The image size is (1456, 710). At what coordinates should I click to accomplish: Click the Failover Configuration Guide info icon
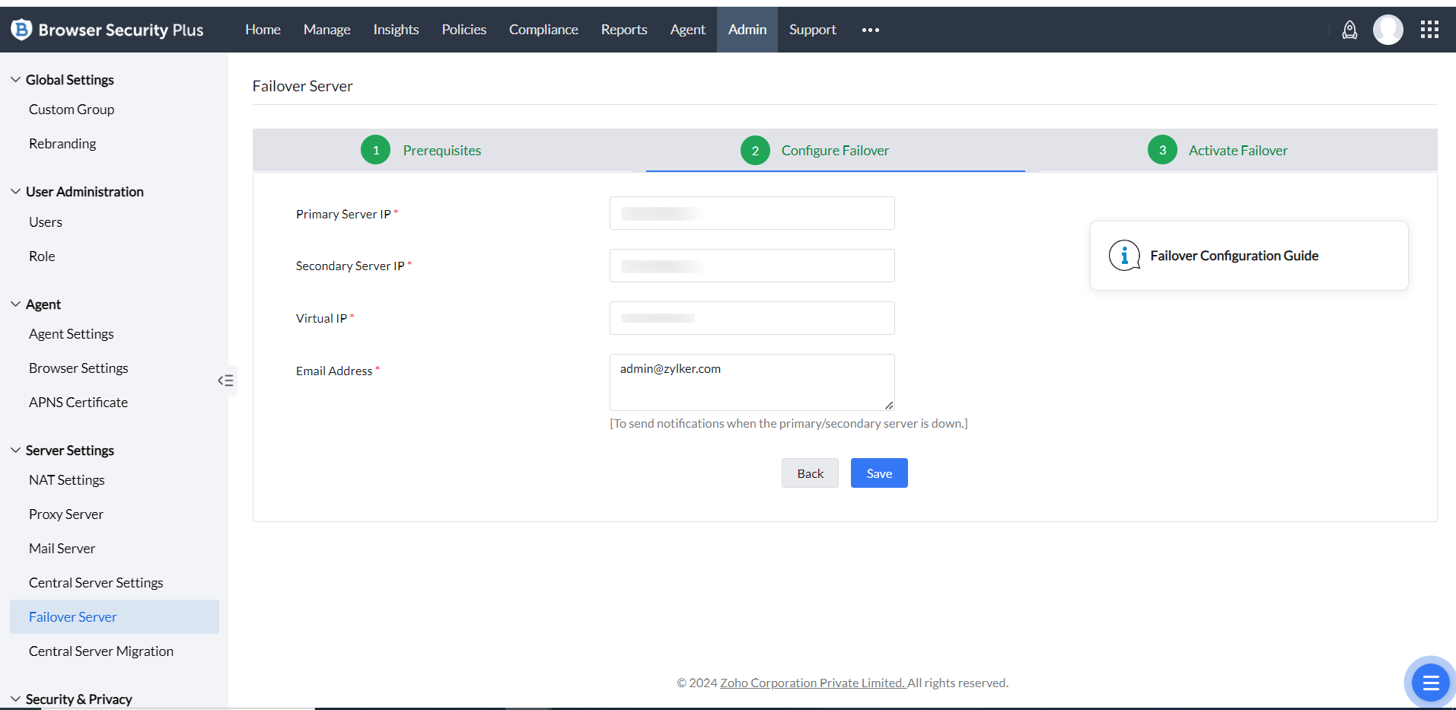coord(1125,256)
